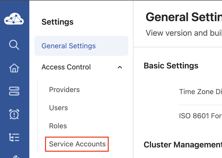The height and width of the screenshot is (158, 222).
Task: Open the servers stack icon in sidebar
Action: tap(14, 91)
